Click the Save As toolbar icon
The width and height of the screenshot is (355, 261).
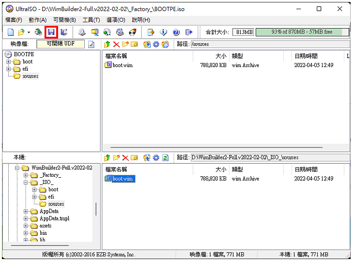click(64, 32)
